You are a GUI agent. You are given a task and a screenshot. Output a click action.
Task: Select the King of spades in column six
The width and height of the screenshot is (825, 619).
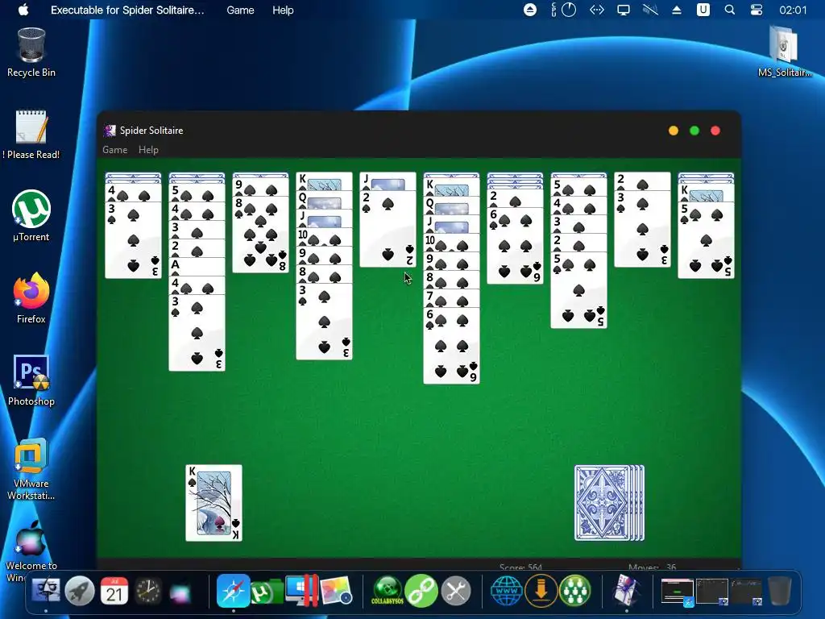pos(451,187)
